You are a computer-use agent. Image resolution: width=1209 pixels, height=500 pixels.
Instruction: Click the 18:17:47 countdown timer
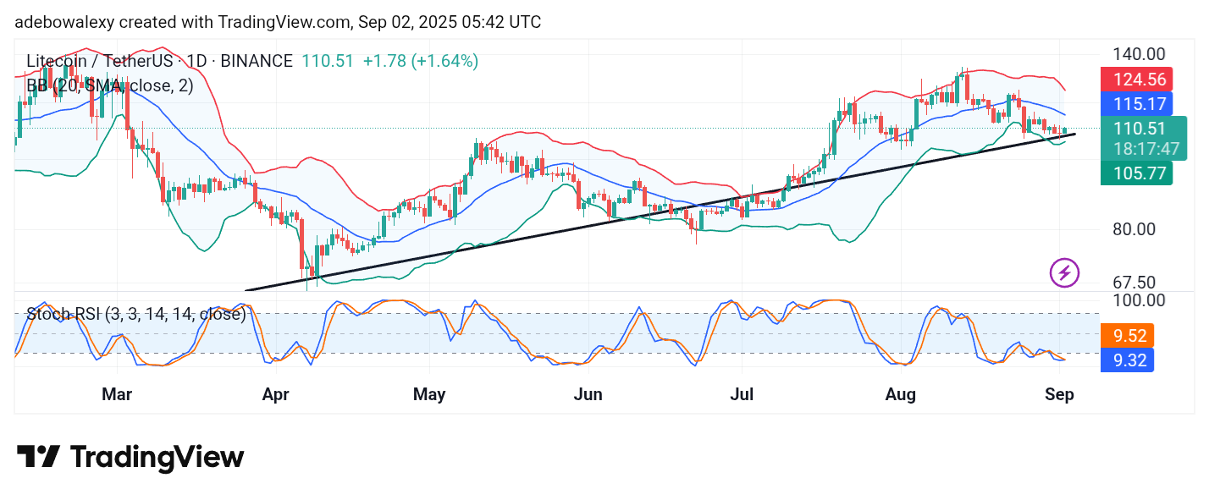(x=1146, y=149)
